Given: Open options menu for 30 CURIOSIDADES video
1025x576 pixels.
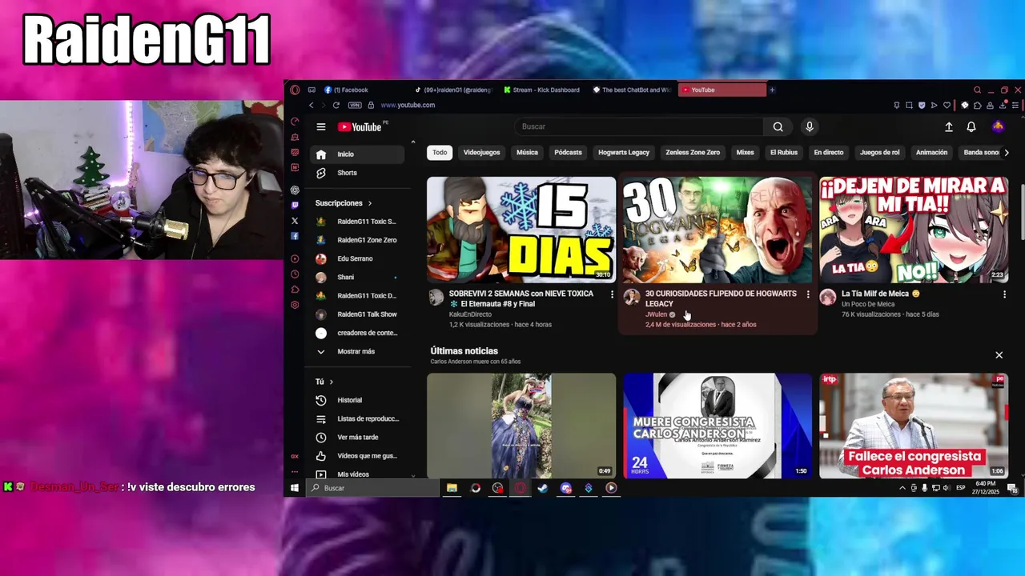Looking at the screenshot, I should tap(808, 294).
